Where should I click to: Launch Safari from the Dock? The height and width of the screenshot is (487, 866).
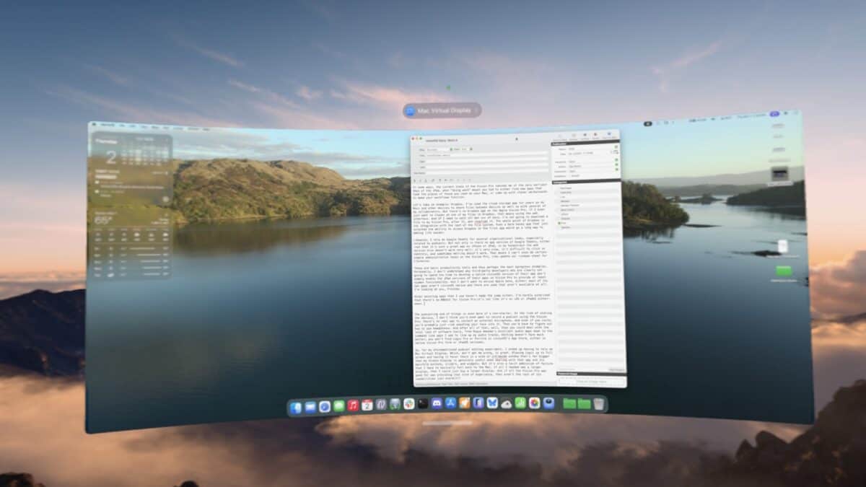pyautogui.click(x=325, y=407)
